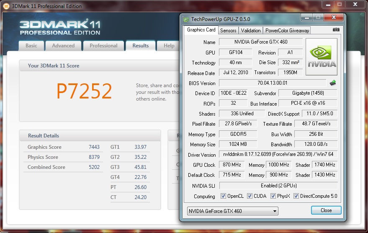Click the Texture Fillrate value 48.7 GTexel/s
Screen dimensions: 368x233
[x=316, y=124]
